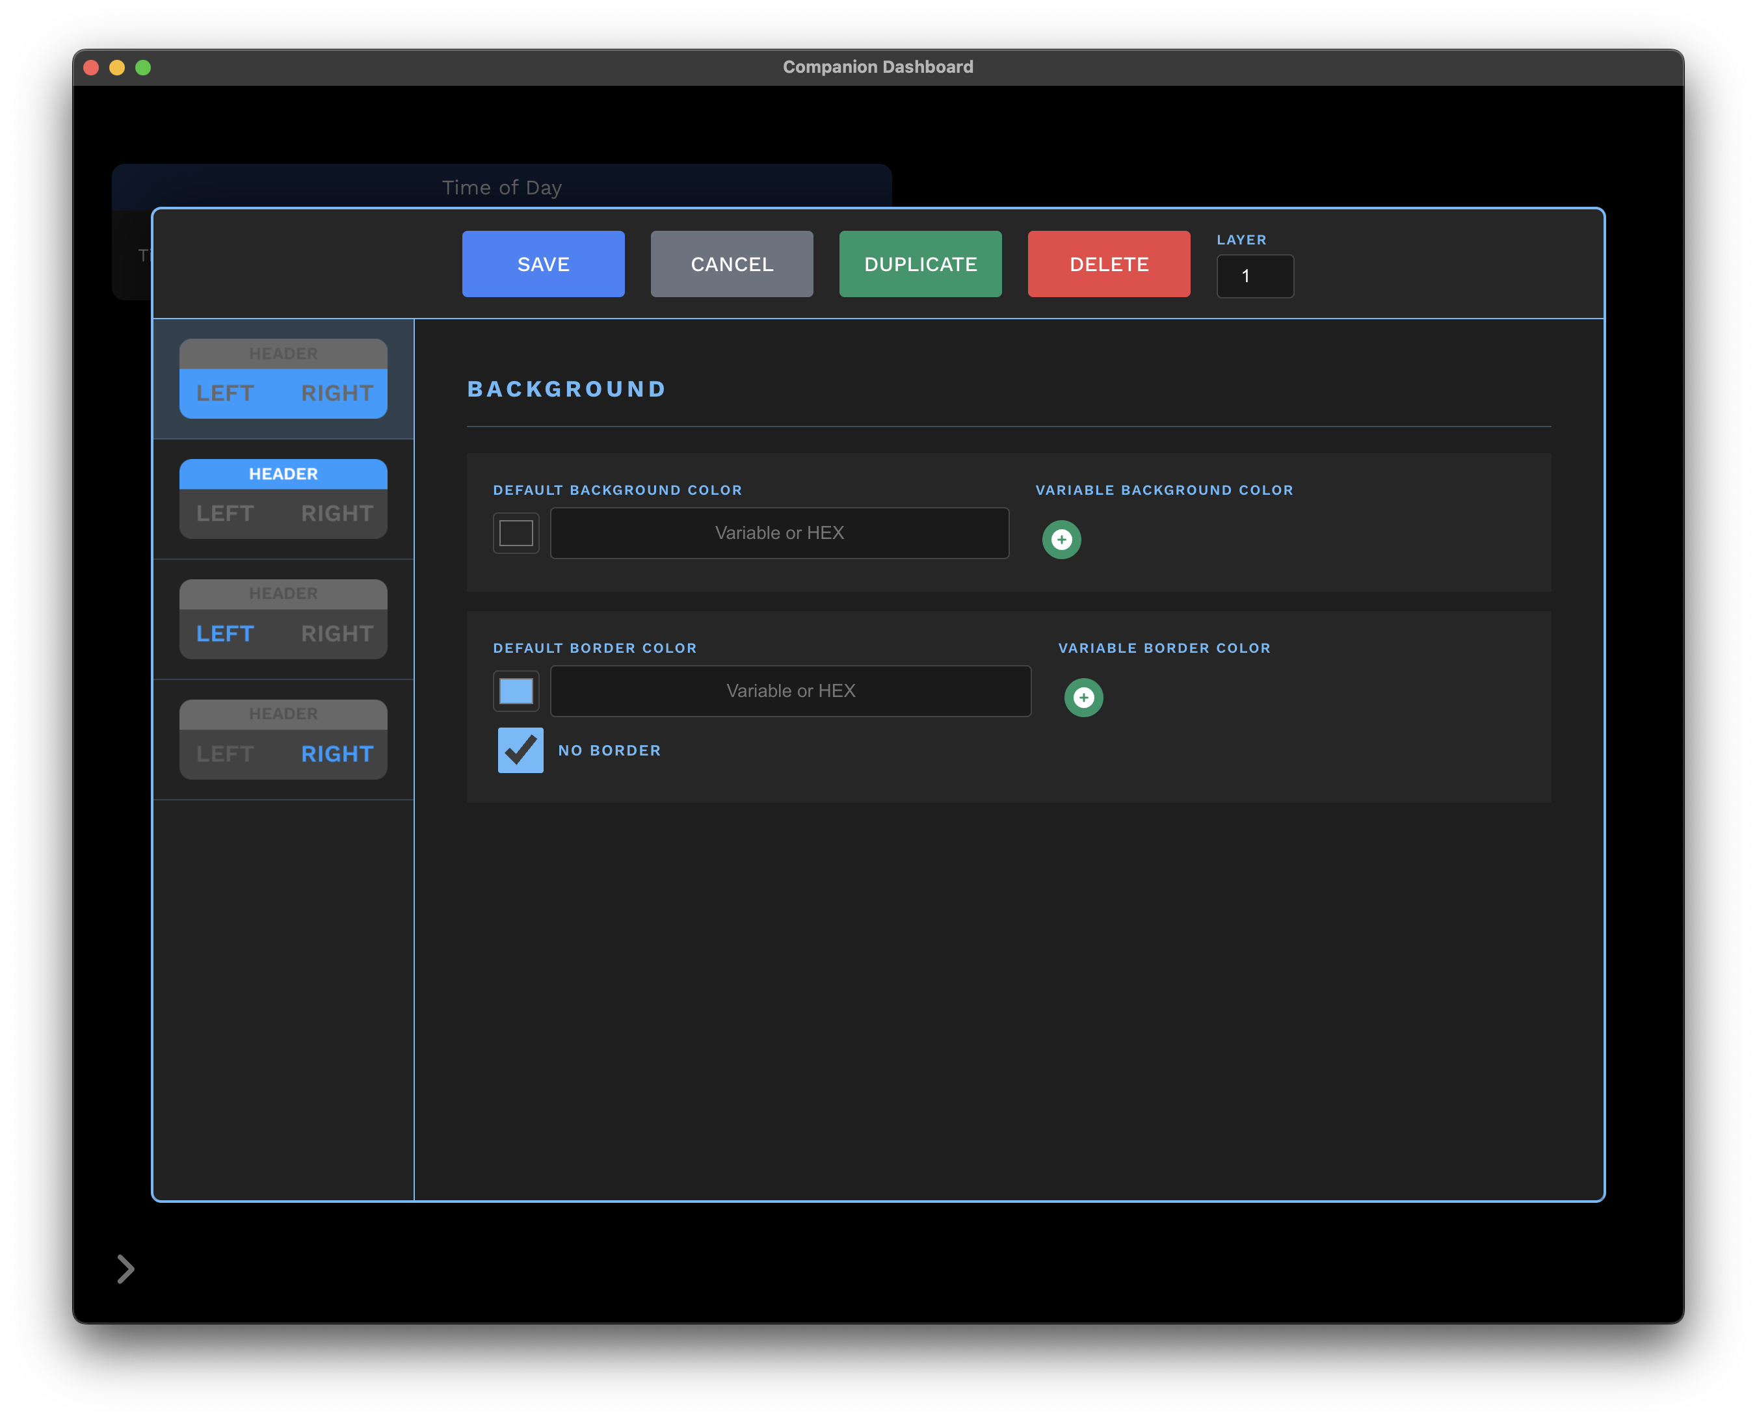Select the Left section layout thumbnail
Screen dimensions: 1757x1420
tap(283, 619)
